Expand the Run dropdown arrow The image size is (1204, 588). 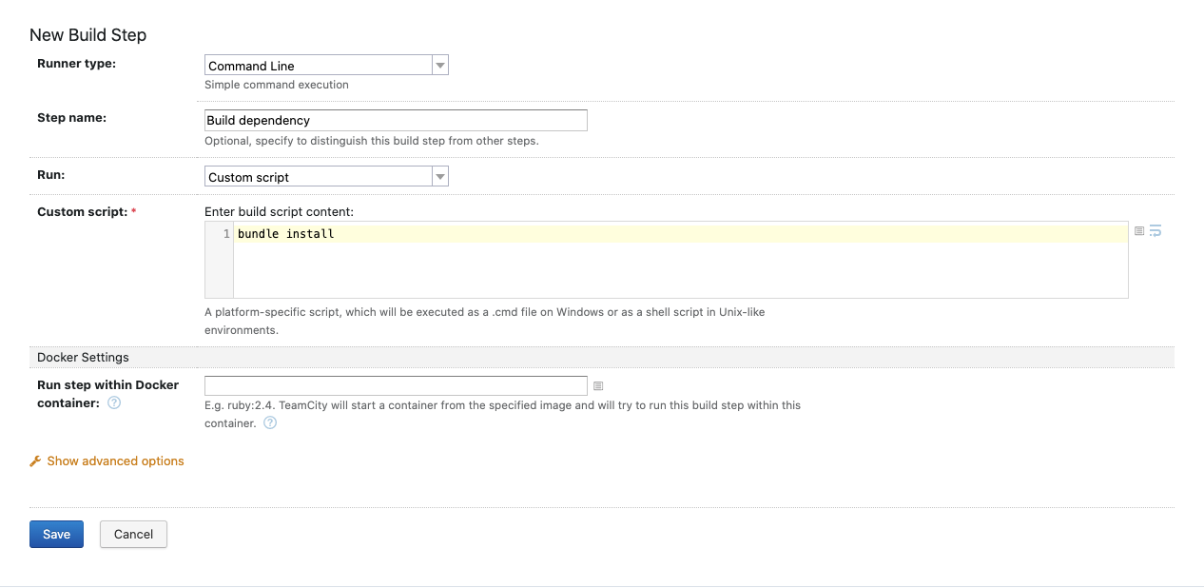pyautogui.click(x=439, y=177)
